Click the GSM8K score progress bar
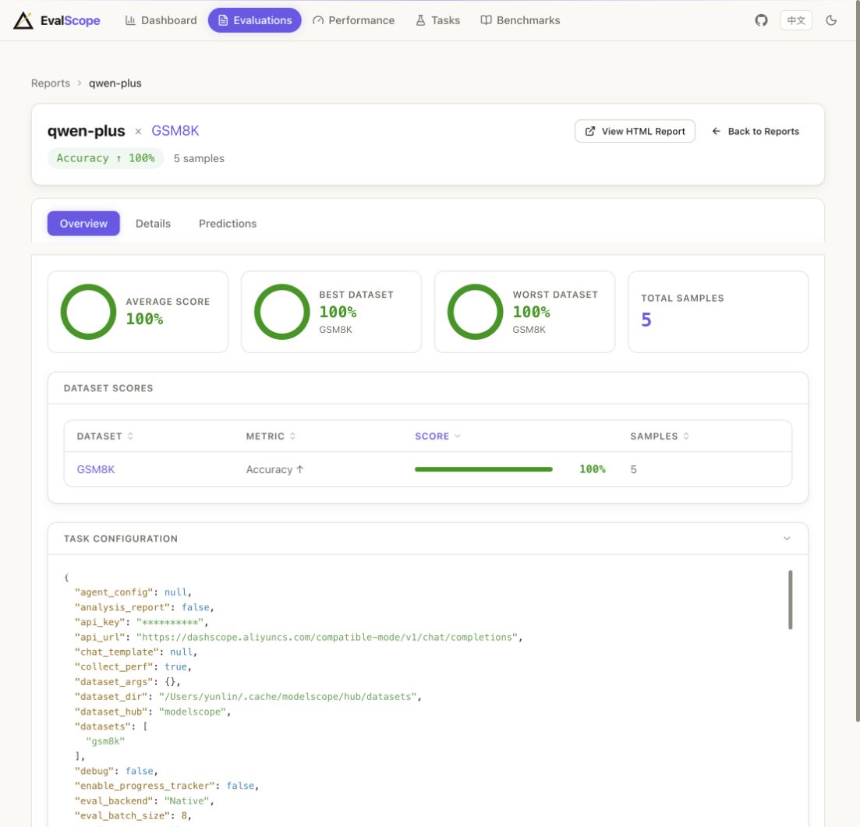The height and width of the screenshot is (827, 860). pyautogui.click(x=483, y=469)
